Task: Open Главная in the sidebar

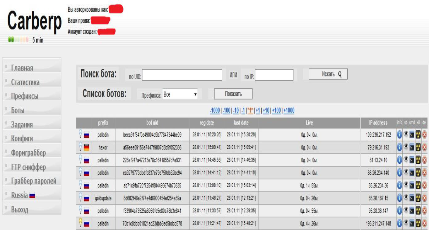Action: (x=22, y=68)
